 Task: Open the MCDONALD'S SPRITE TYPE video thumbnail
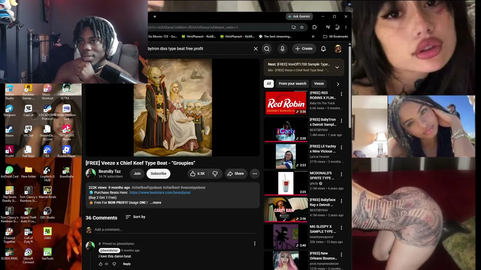click(286, 183)
